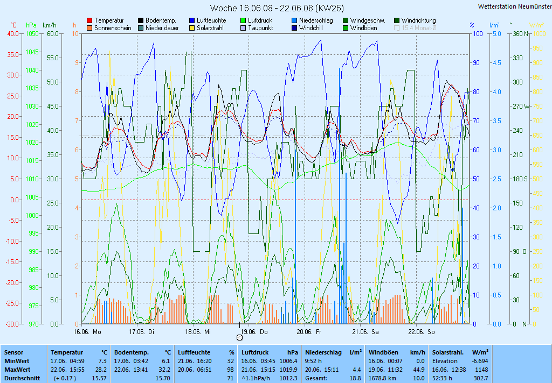Click the average pressure value 1012.3
Screen dimensions: 552x383
click(289, 379)
